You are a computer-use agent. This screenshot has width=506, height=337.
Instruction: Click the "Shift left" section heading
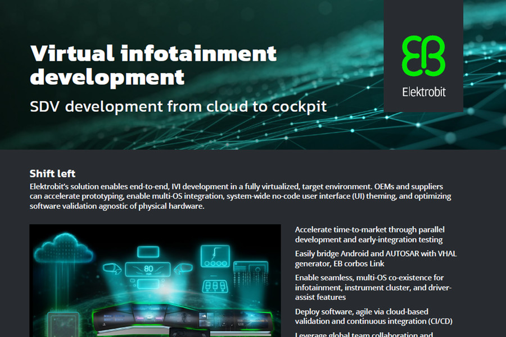(x=52, y=173)
